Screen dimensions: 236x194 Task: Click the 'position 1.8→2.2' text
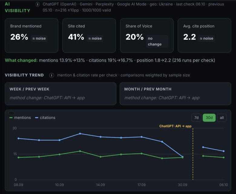(154, 60)
